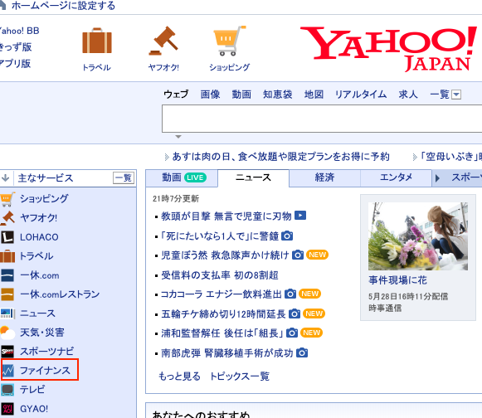
Task: Open the スポーツ tab
Action: (466, 177)
